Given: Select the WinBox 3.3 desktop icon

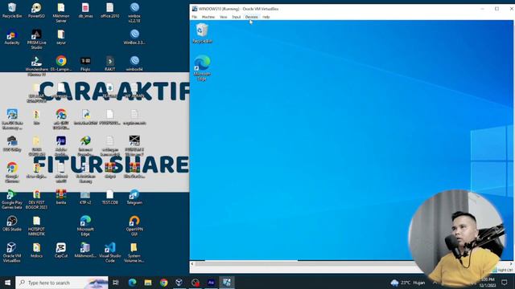Looking at the screenshot, I should coord(134,37).
